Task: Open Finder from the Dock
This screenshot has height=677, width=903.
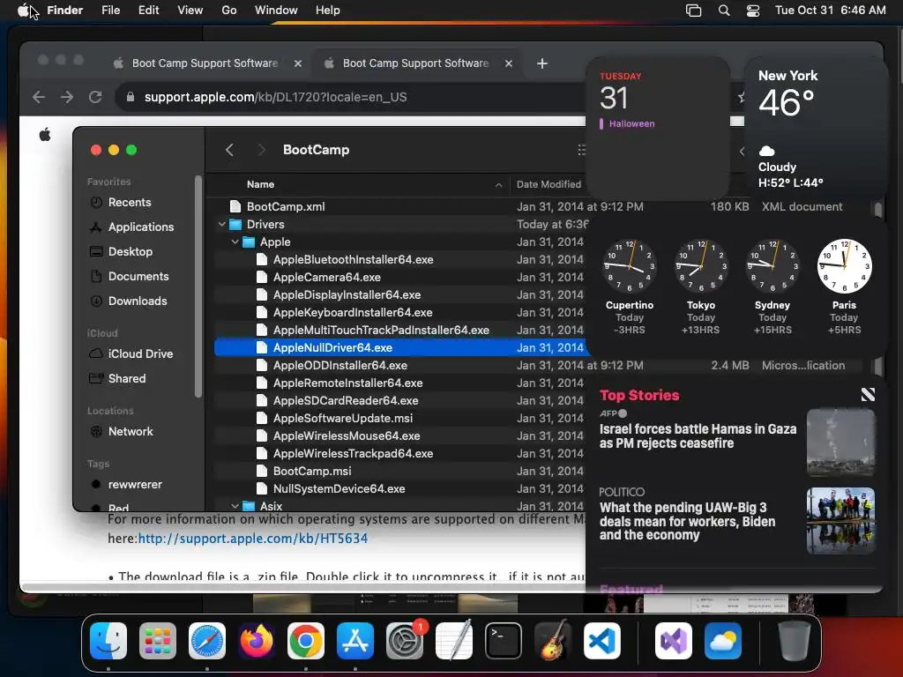Action: point(108,641)
